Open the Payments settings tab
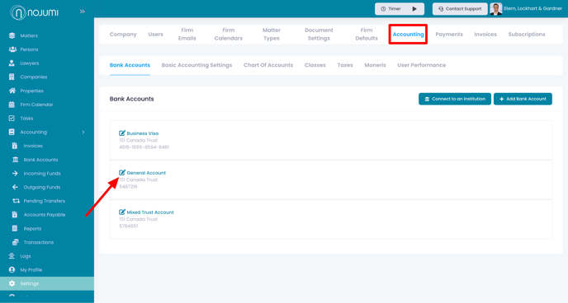The height and width of the screenshot is (303, 568). point(449,35)
